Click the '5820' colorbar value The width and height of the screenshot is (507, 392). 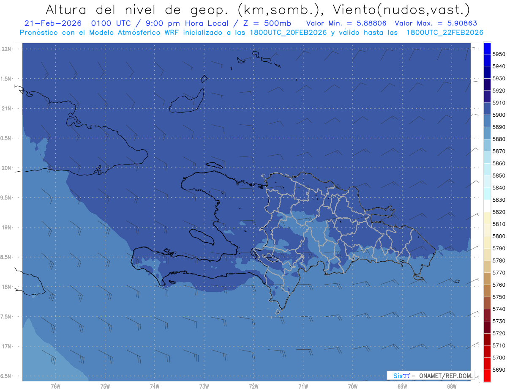499,212
